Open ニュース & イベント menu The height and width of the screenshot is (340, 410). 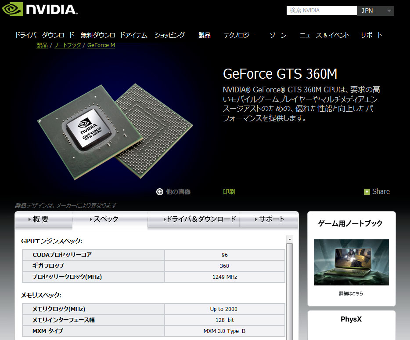coord(324,35)
